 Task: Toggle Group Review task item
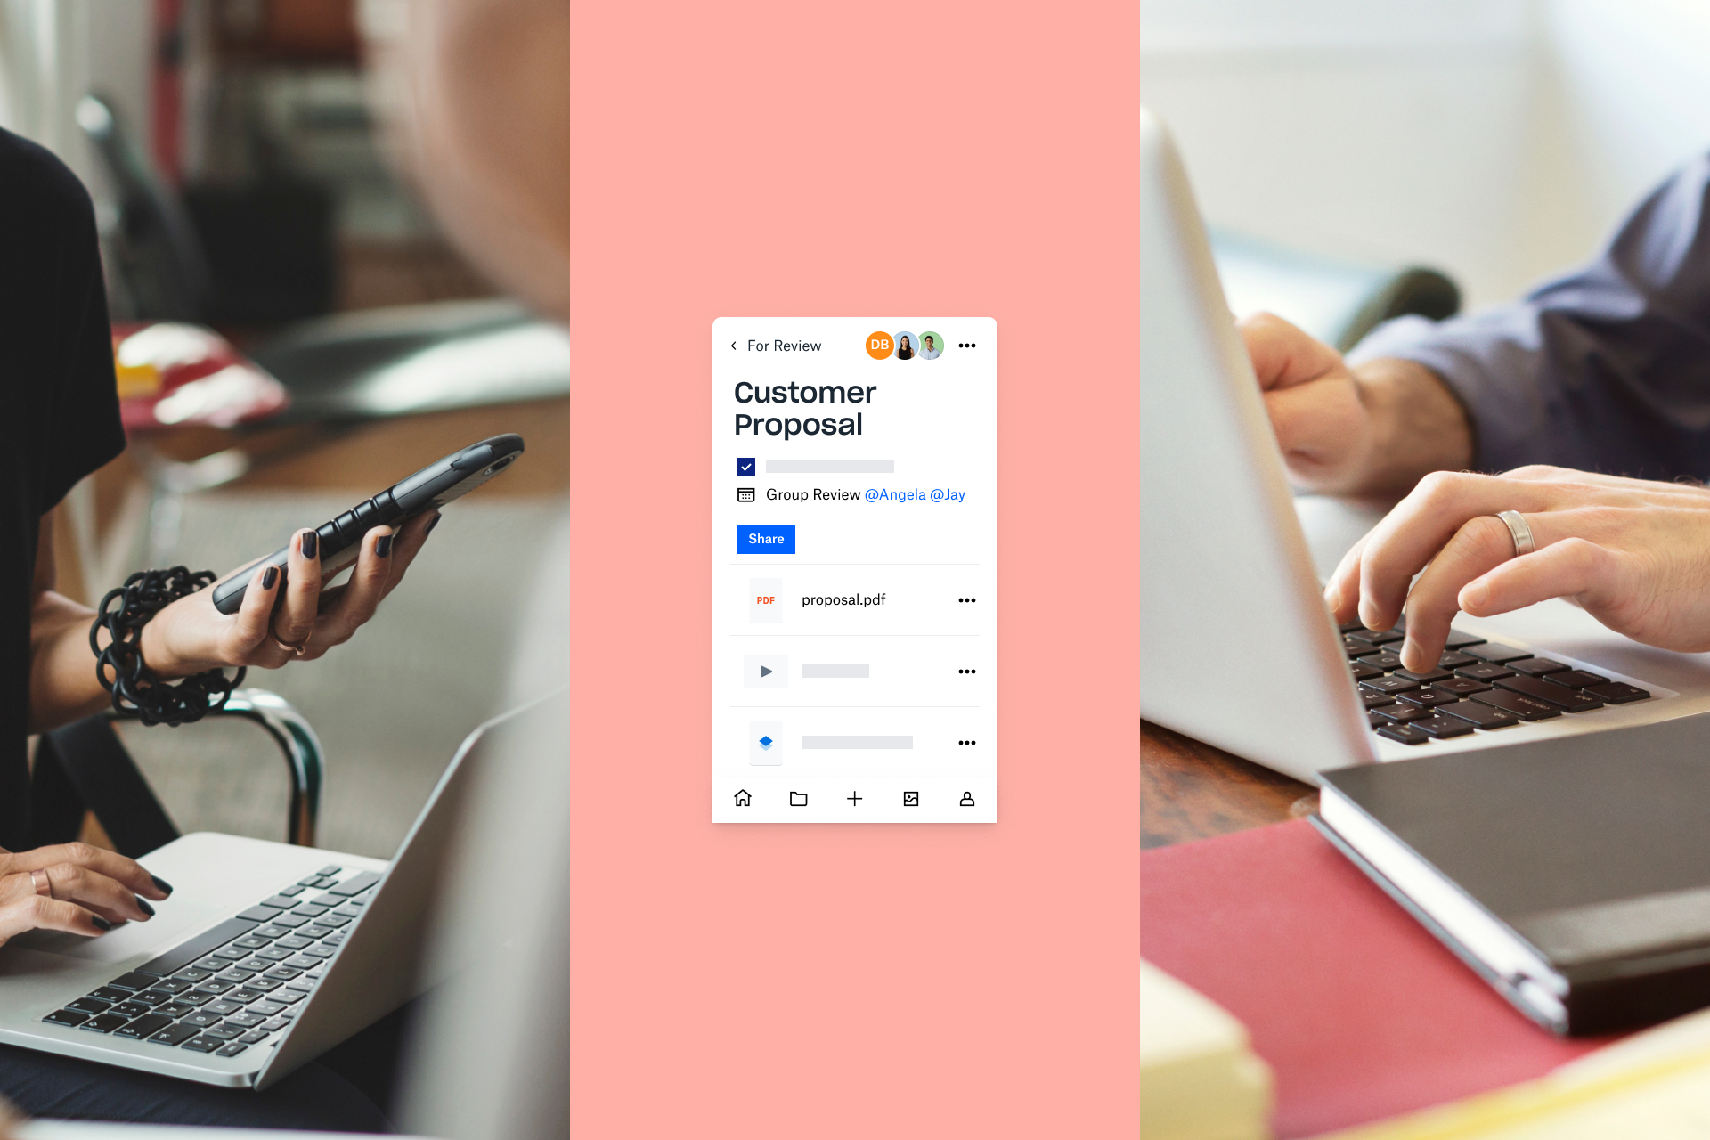click(x=745, y=495)
